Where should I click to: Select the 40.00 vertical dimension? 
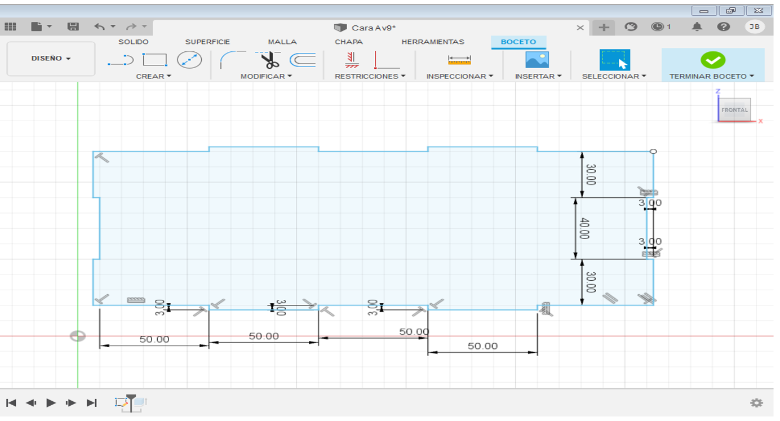point(584,228)
